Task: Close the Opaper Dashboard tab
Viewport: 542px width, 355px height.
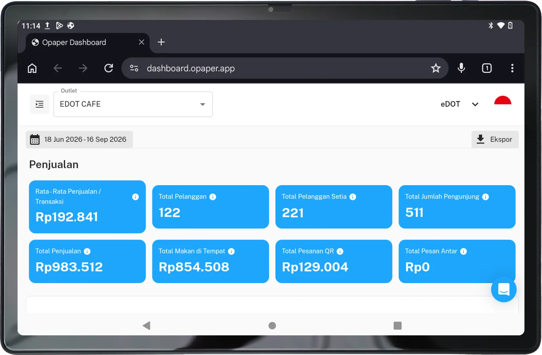Action: tap(142, 42)
